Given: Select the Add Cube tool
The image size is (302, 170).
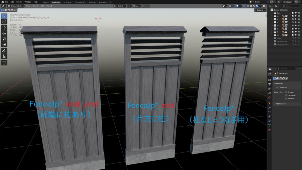Looking at the screenshot, I should [x=4, y=63].
